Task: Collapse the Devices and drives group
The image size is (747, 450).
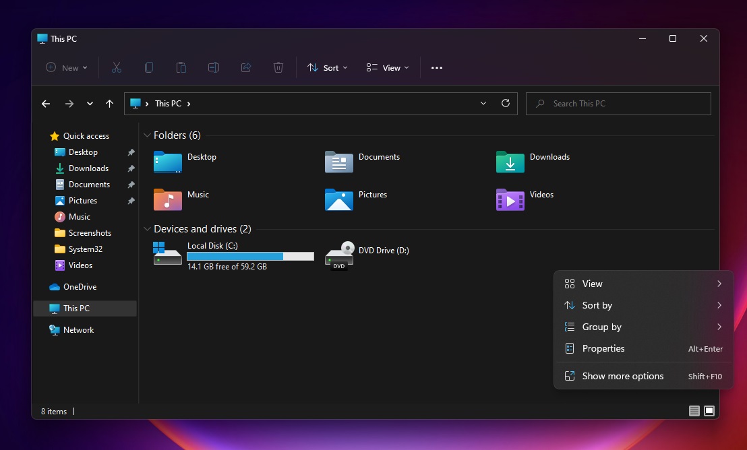Action: tap(147, 229)
